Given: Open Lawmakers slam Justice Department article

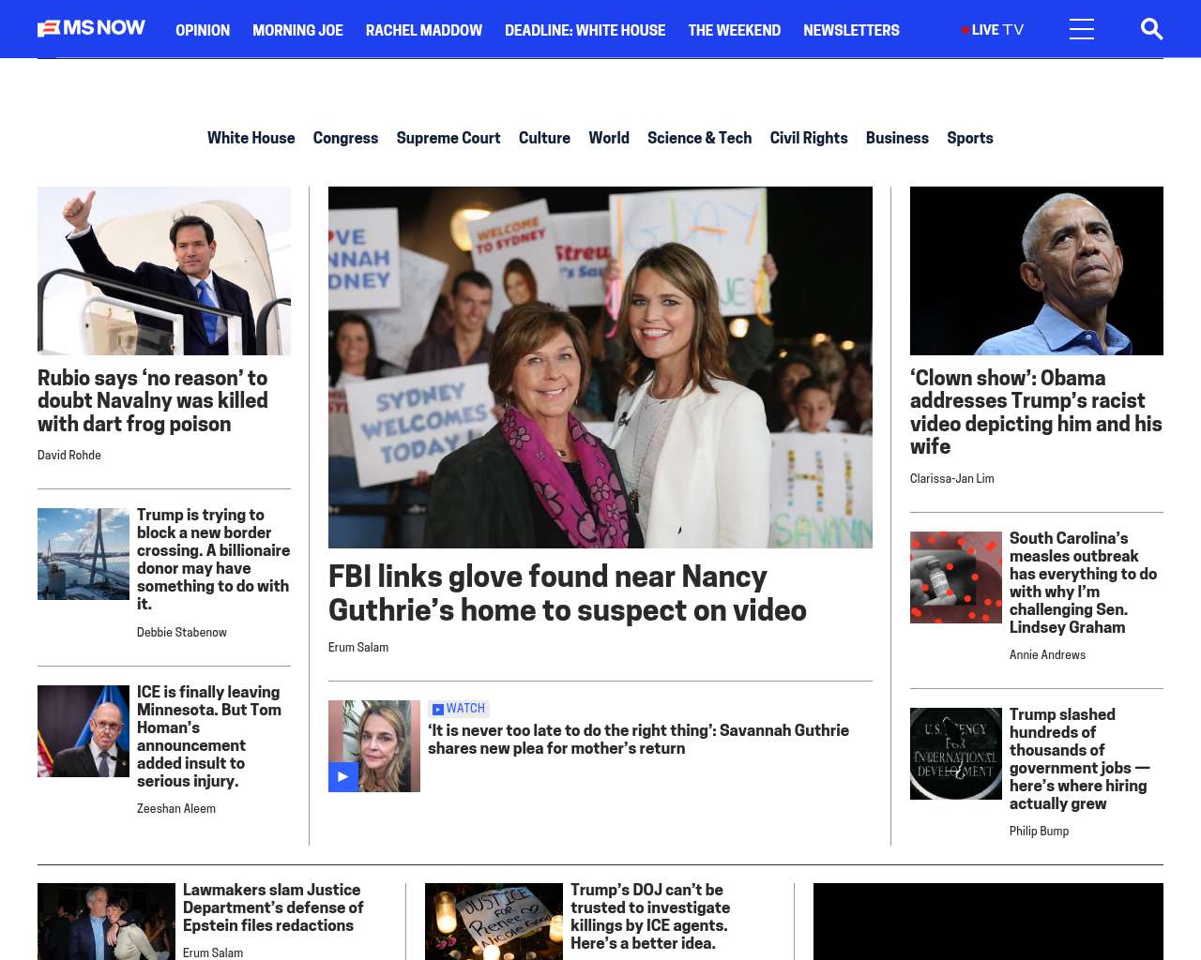Looking at the screenshot, I should tap(272, 907).
